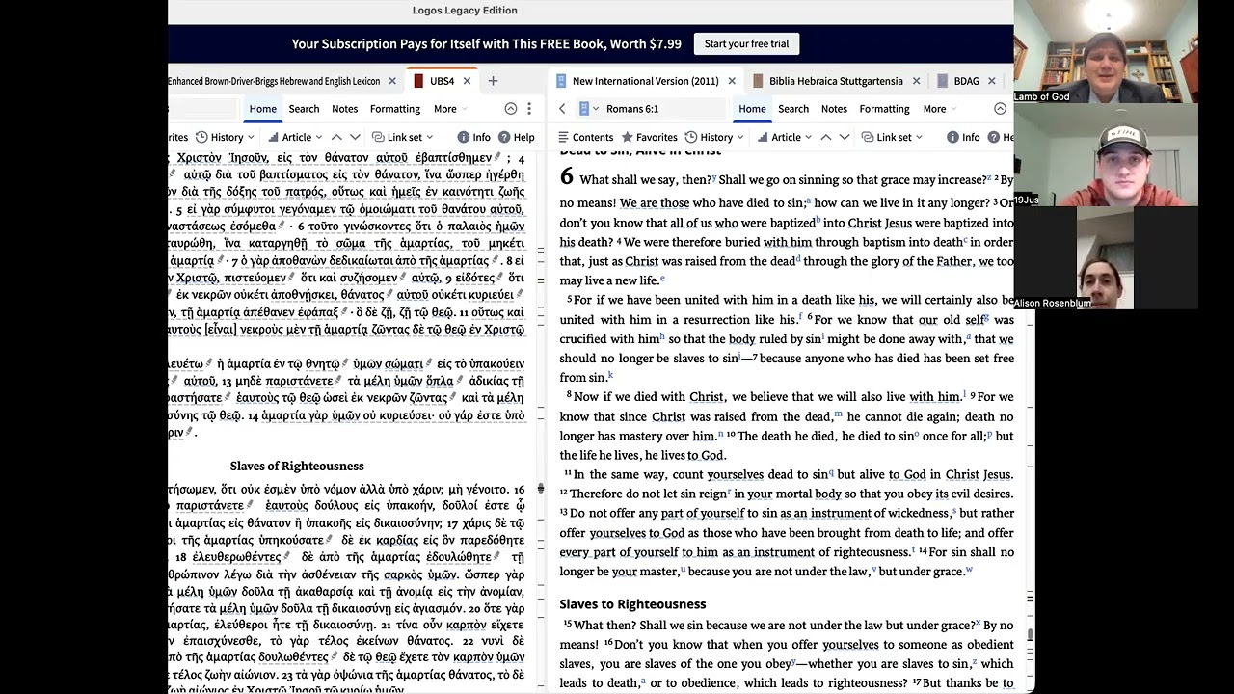
Task: Click the Slaves of Righteousness heading in UBS4
Action: pos(297,466)
